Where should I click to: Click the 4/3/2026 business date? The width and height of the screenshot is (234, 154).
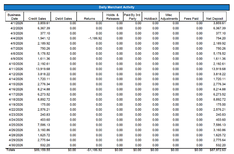[17, 33]
